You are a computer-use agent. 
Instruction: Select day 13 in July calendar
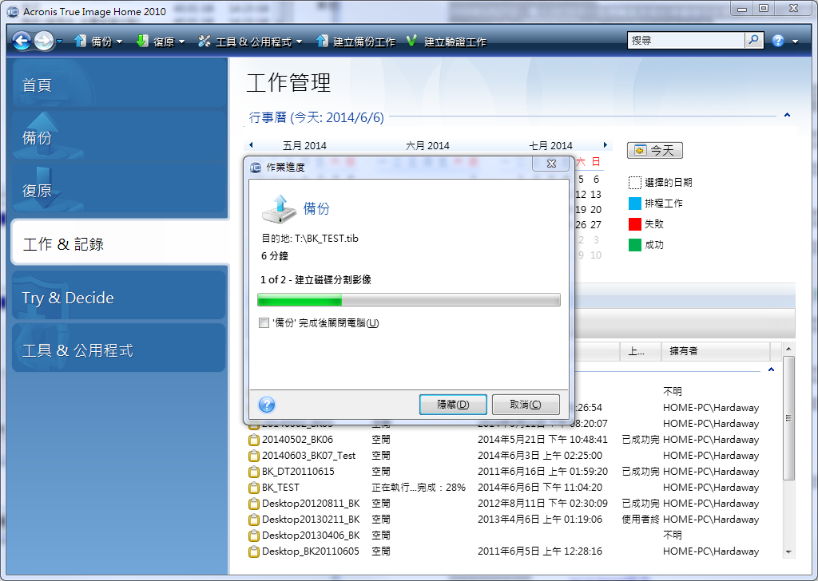(596, 195)
